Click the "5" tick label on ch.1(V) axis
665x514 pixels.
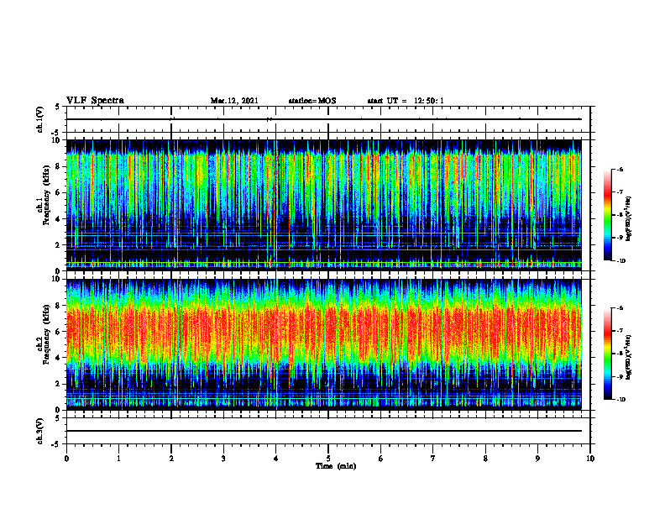pos(57,108)
